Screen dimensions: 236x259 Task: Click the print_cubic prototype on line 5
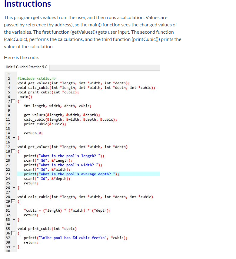coord(48,92)
